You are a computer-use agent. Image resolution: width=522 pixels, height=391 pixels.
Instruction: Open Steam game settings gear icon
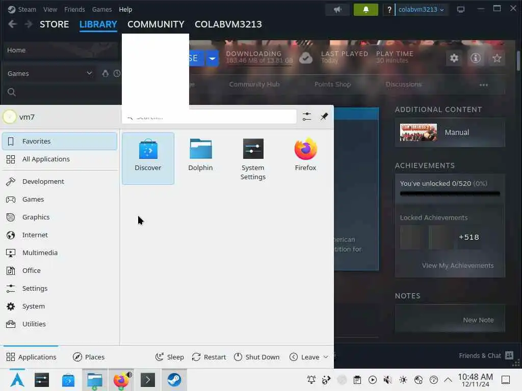(x=454, y=59)
